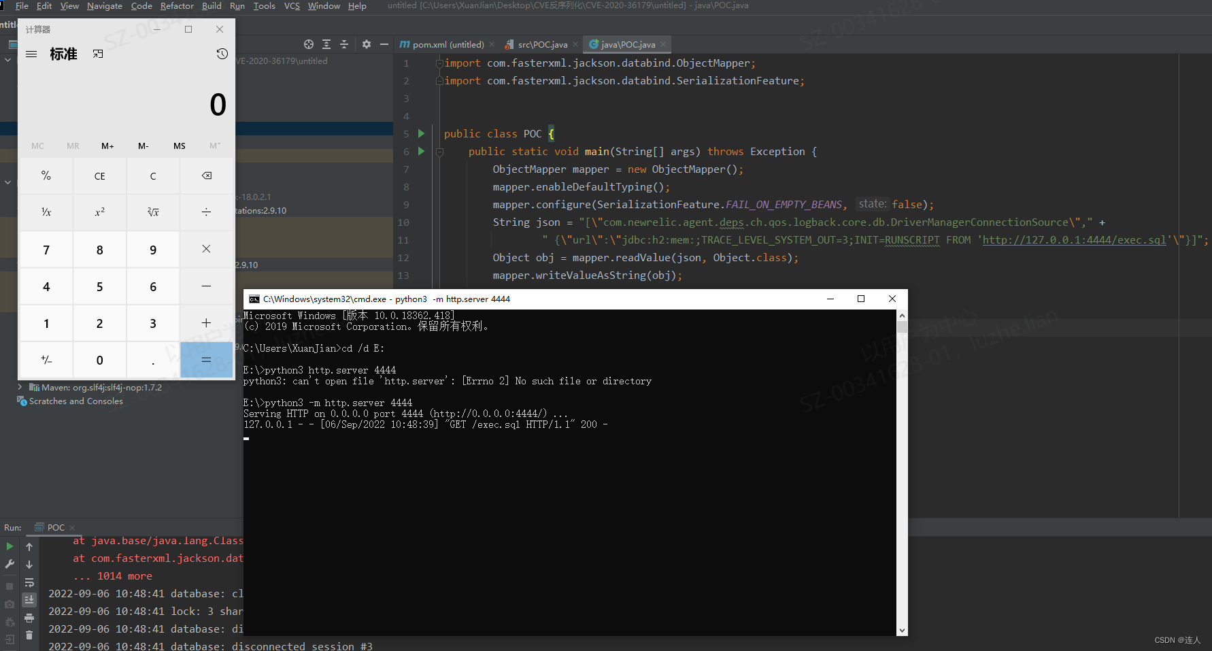Open the Refactor menu
Viewport: 1212px width, 651px height.
click(x=177, y=5)
